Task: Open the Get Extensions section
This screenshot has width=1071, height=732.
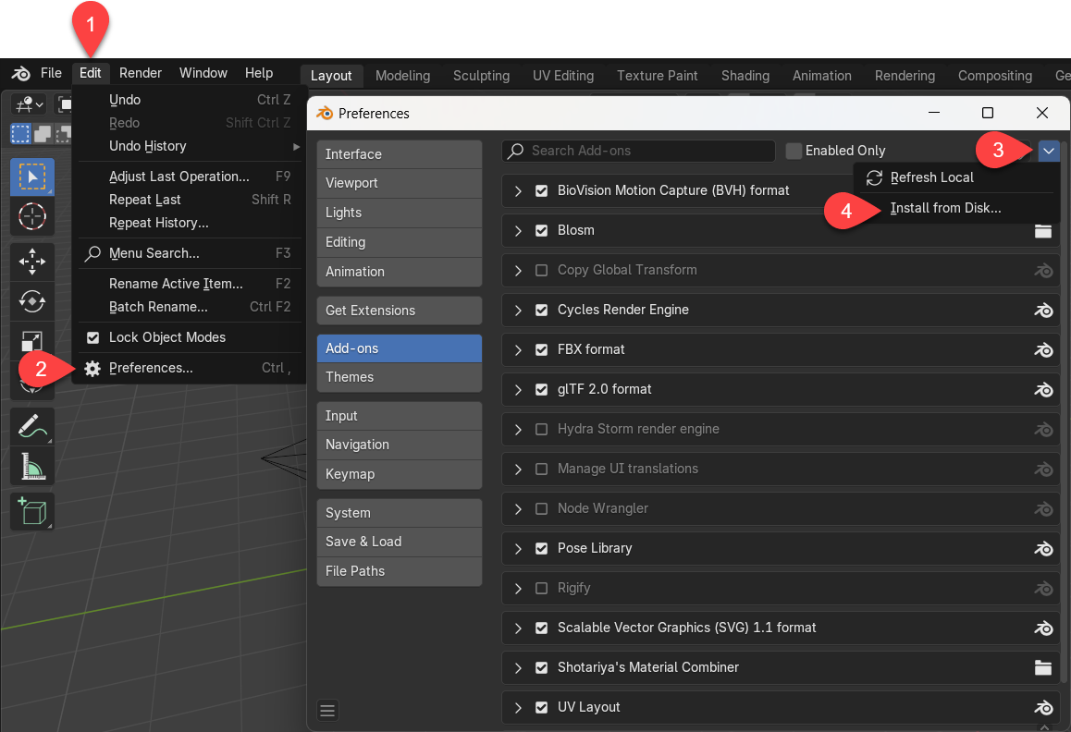Action: pos(400,311)
